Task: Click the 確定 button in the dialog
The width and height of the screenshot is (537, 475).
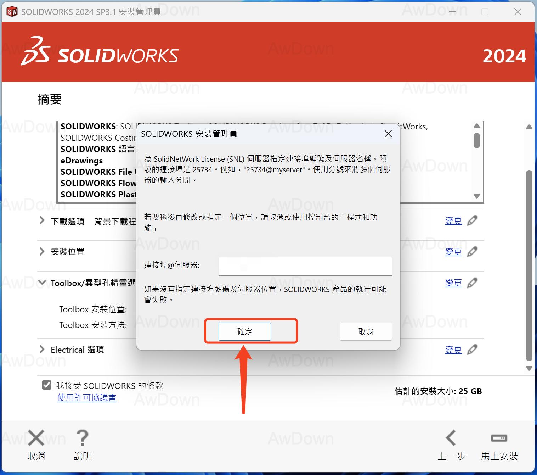Action: pos(244,331)
